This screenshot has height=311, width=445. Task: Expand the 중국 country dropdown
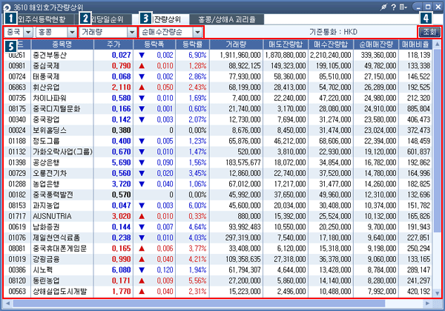pyautogui.click(x=28, y=33)
